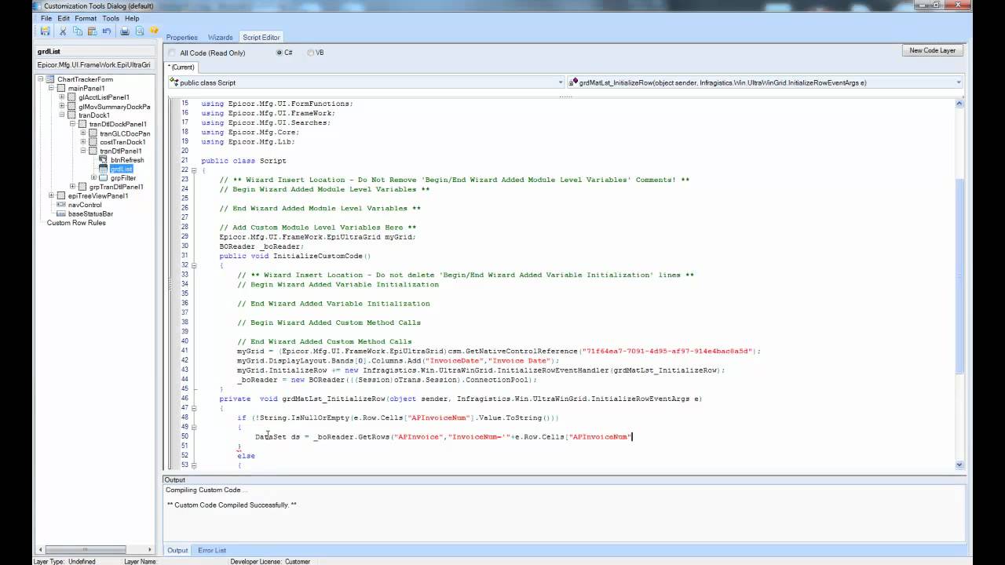Select Custom Row Rules in tree
The image size is (1005, 565).
click(76, 223)
